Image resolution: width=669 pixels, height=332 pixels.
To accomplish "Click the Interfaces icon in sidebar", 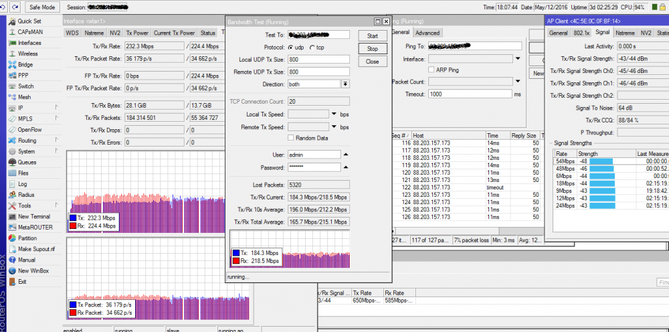I will point(11,43).
